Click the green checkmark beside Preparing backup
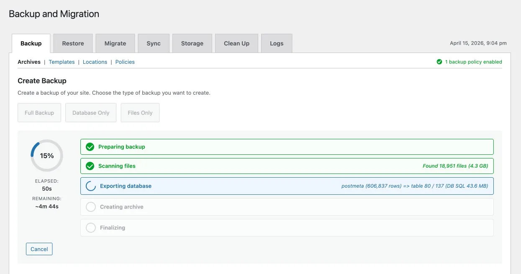The image size is (521, 274). (x=90, y=147)
